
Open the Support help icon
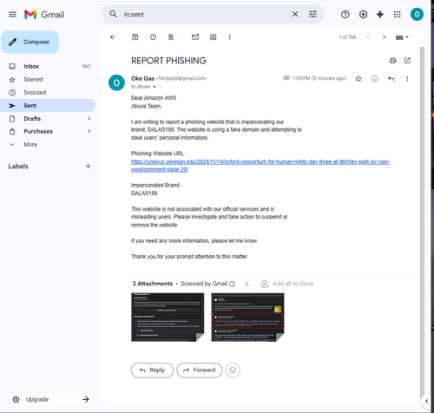[x=345, y=14]
